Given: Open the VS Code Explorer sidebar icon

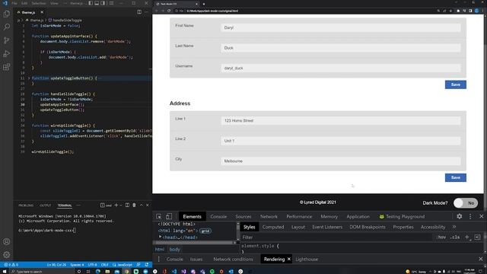Looking at the screenshot, I should 6,14.
